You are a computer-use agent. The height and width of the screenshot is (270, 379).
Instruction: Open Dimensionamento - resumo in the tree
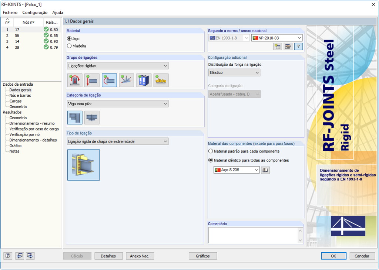coord(32,123)
